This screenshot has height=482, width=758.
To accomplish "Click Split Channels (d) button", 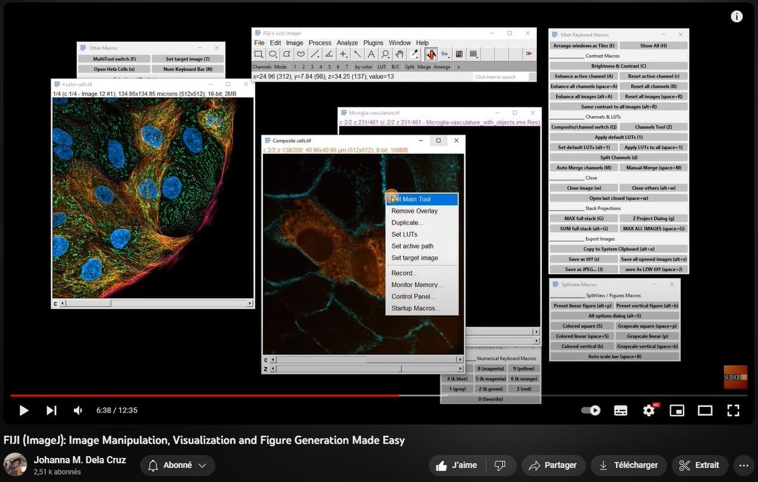I will [x=618, y=157].
